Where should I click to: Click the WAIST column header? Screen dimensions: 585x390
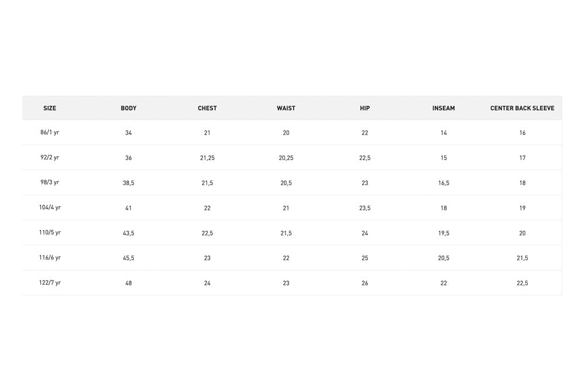coord(286,108)
